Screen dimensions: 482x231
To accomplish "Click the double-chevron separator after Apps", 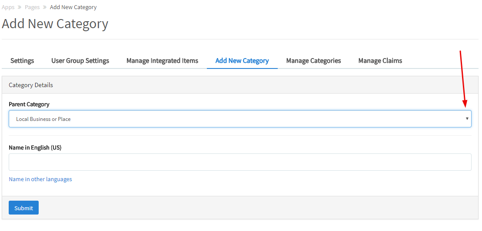I will point(20,7).
